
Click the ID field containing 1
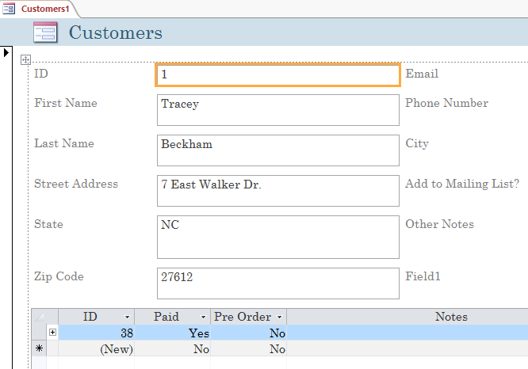tap(277, 74)
